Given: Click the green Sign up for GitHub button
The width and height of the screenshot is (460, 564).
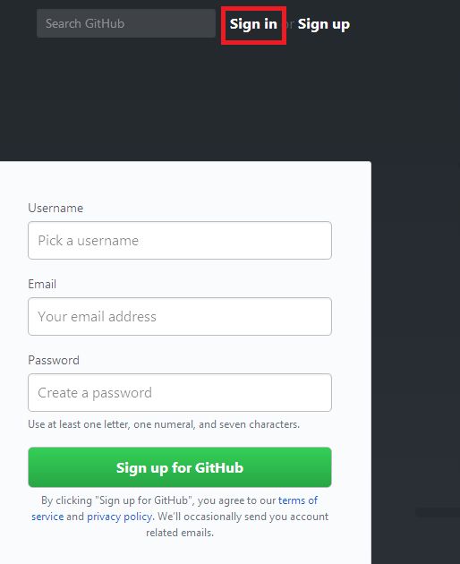Looking at the screenshot, I should pos(180,467).
